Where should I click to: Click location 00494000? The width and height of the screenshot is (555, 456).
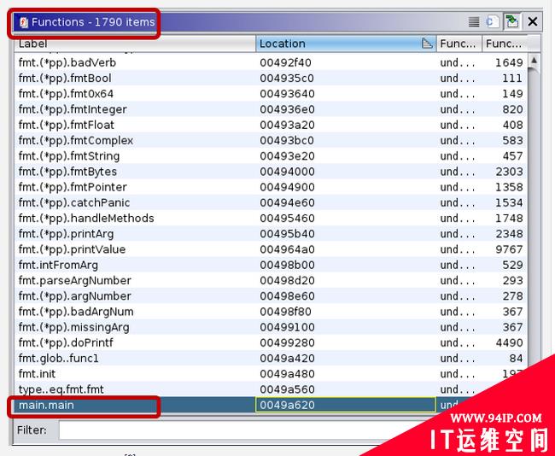[287, 172]
